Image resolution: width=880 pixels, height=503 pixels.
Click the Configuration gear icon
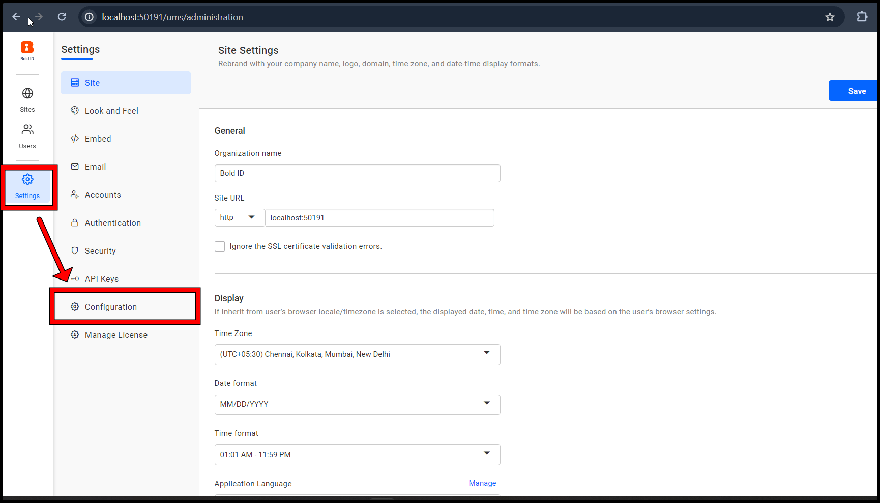(x=75, y=306)
